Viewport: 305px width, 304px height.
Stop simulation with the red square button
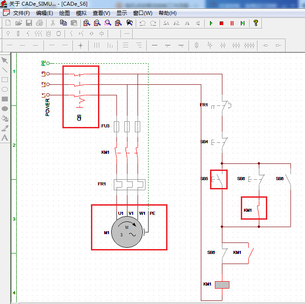(221, 23)
